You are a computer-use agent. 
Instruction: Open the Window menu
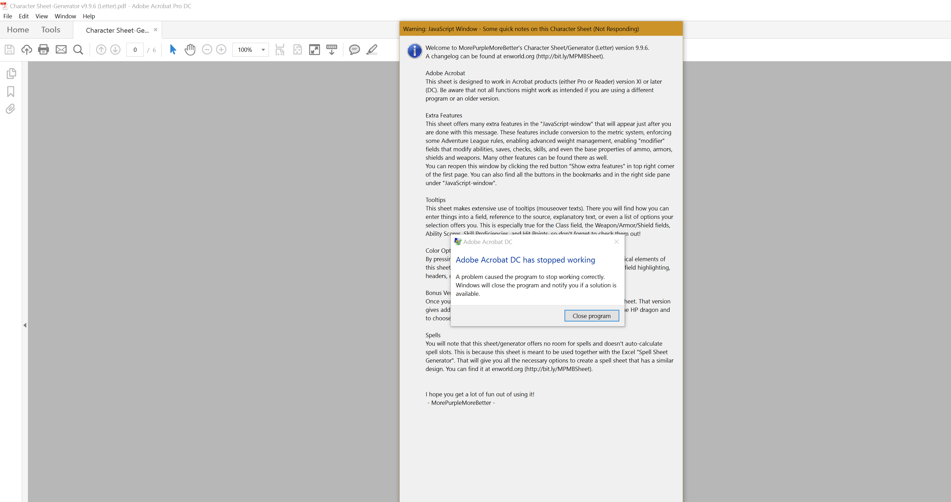pyautogui.click(x=65, y=16)
